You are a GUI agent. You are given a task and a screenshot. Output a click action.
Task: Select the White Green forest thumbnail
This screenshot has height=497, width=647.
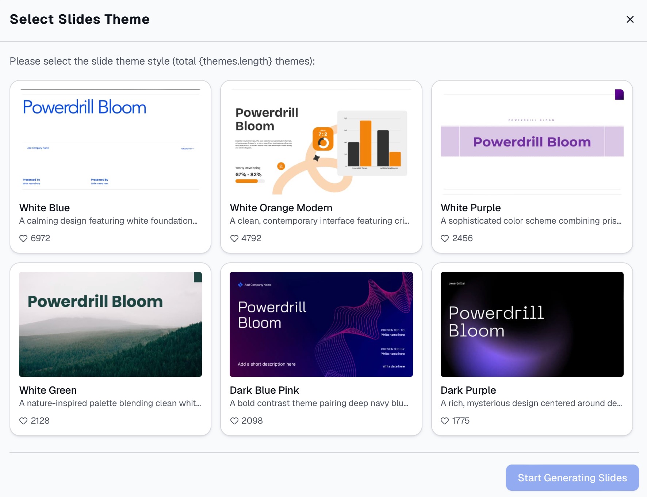(110, 324)
